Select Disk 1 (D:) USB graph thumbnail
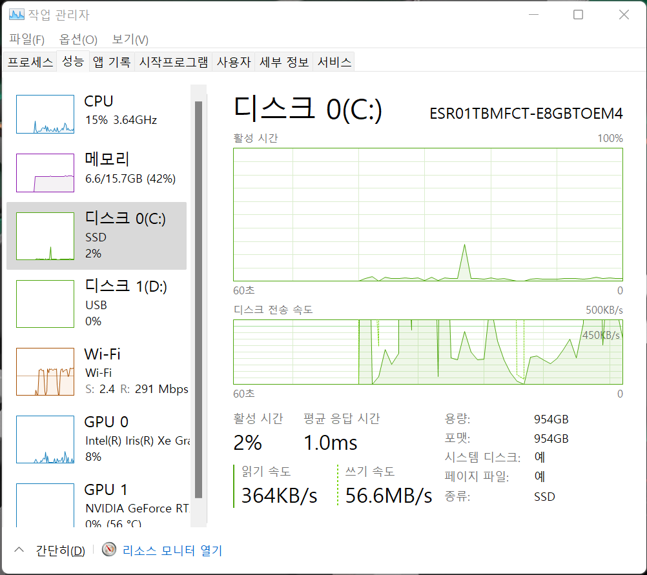The width and height of the screenshot is (647, 575). [x=45, y=303]
